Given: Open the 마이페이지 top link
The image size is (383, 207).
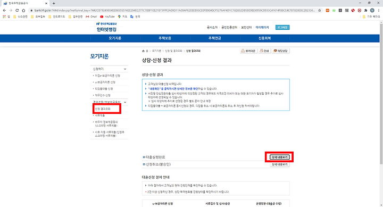Looking at the screenshot, I should [x=262, y=27].
